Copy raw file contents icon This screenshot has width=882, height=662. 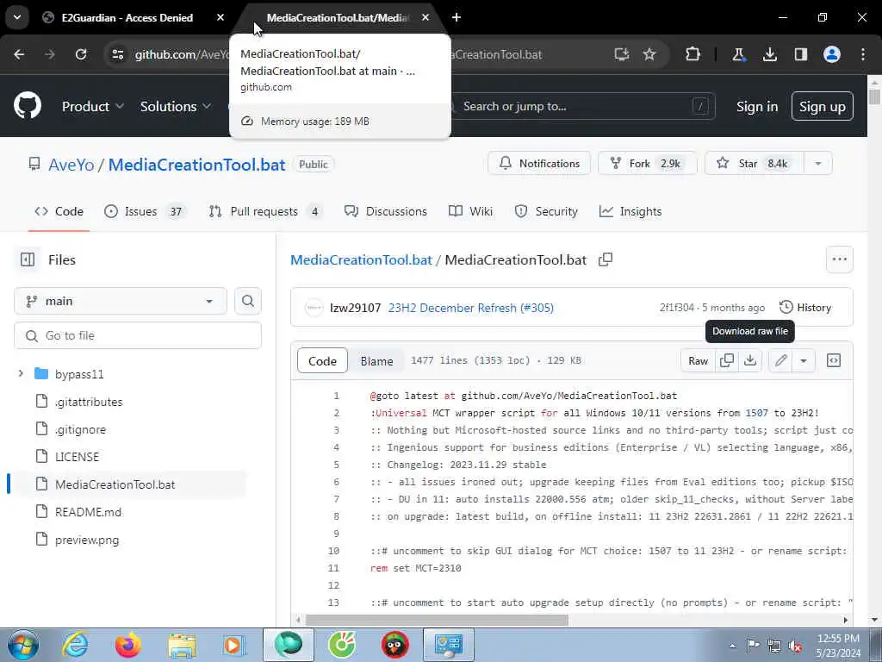tap(727, 360)
